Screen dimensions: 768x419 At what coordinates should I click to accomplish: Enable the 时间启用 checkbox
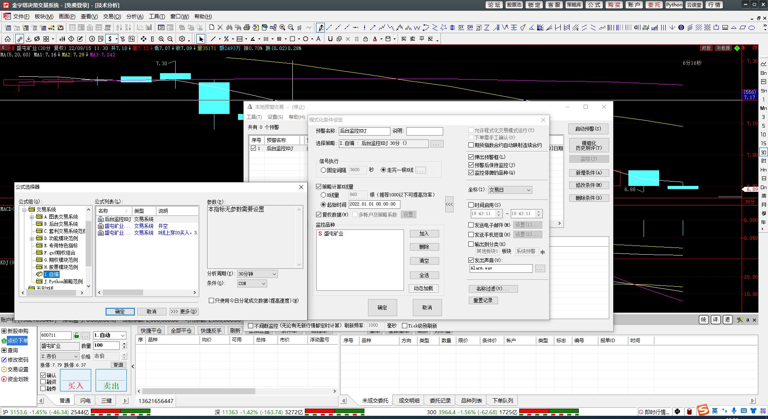[x=471, y=205]
